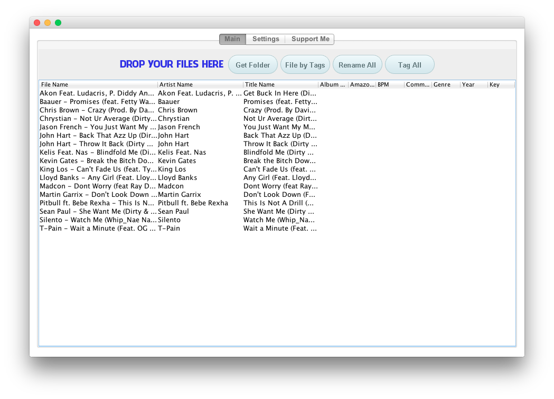
Task: Click title cell This Is Not A Drill
Action: (280, 203)
